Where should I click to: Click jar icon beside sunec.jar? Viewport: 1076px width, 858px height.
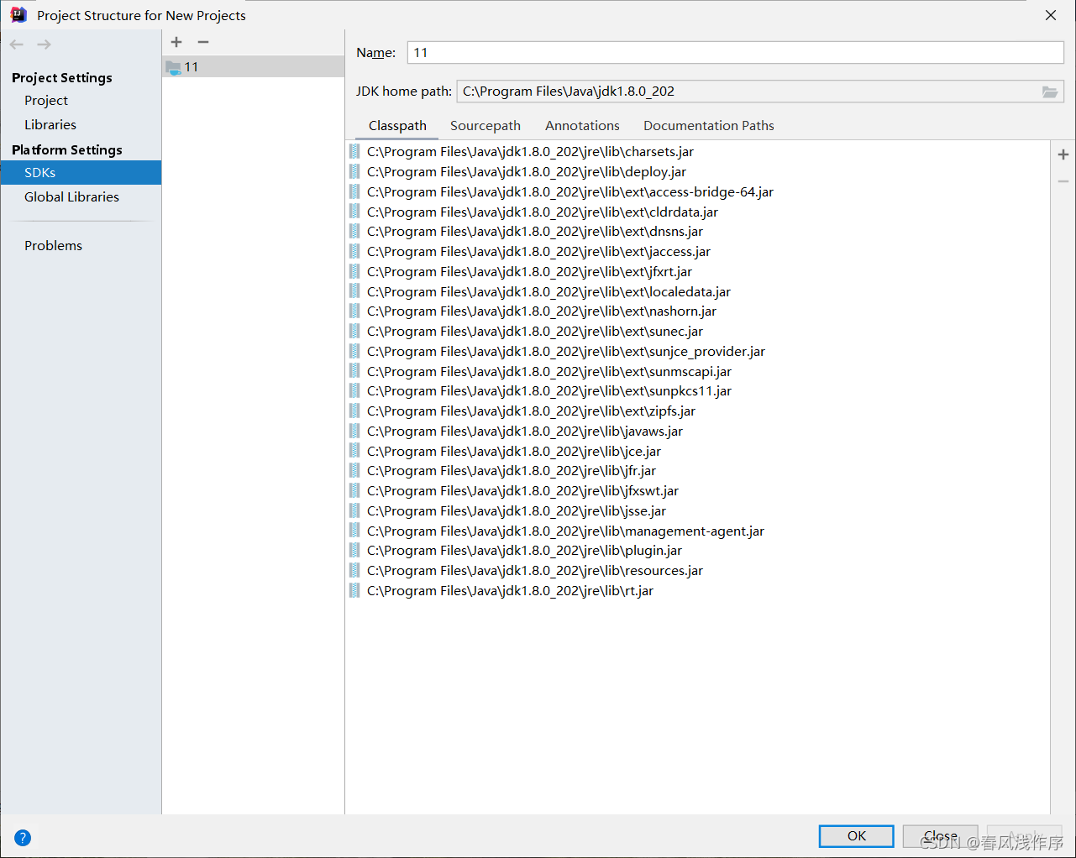point(354,332)
